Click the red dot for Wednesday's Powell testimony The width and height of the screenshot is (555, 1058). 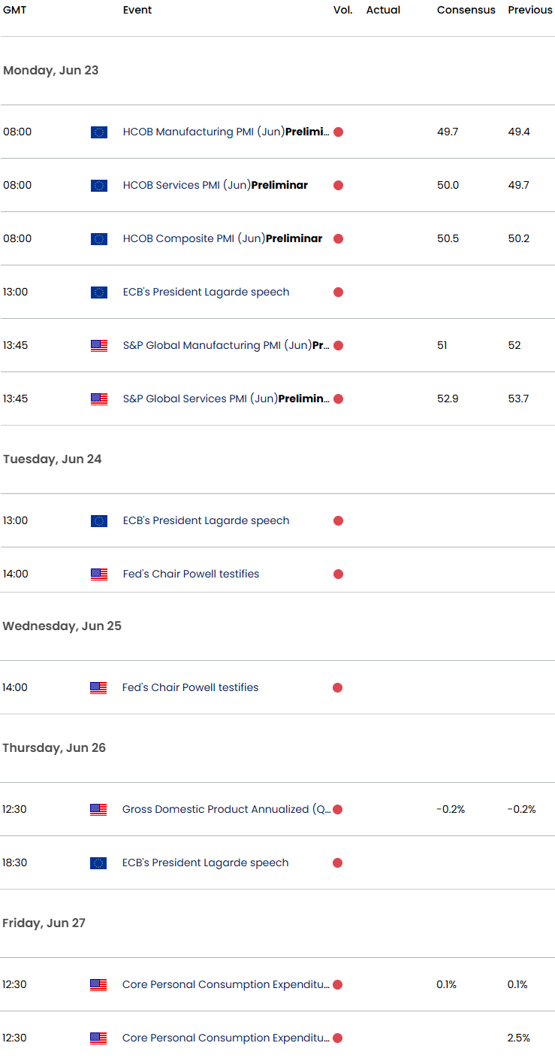[338, 688]
